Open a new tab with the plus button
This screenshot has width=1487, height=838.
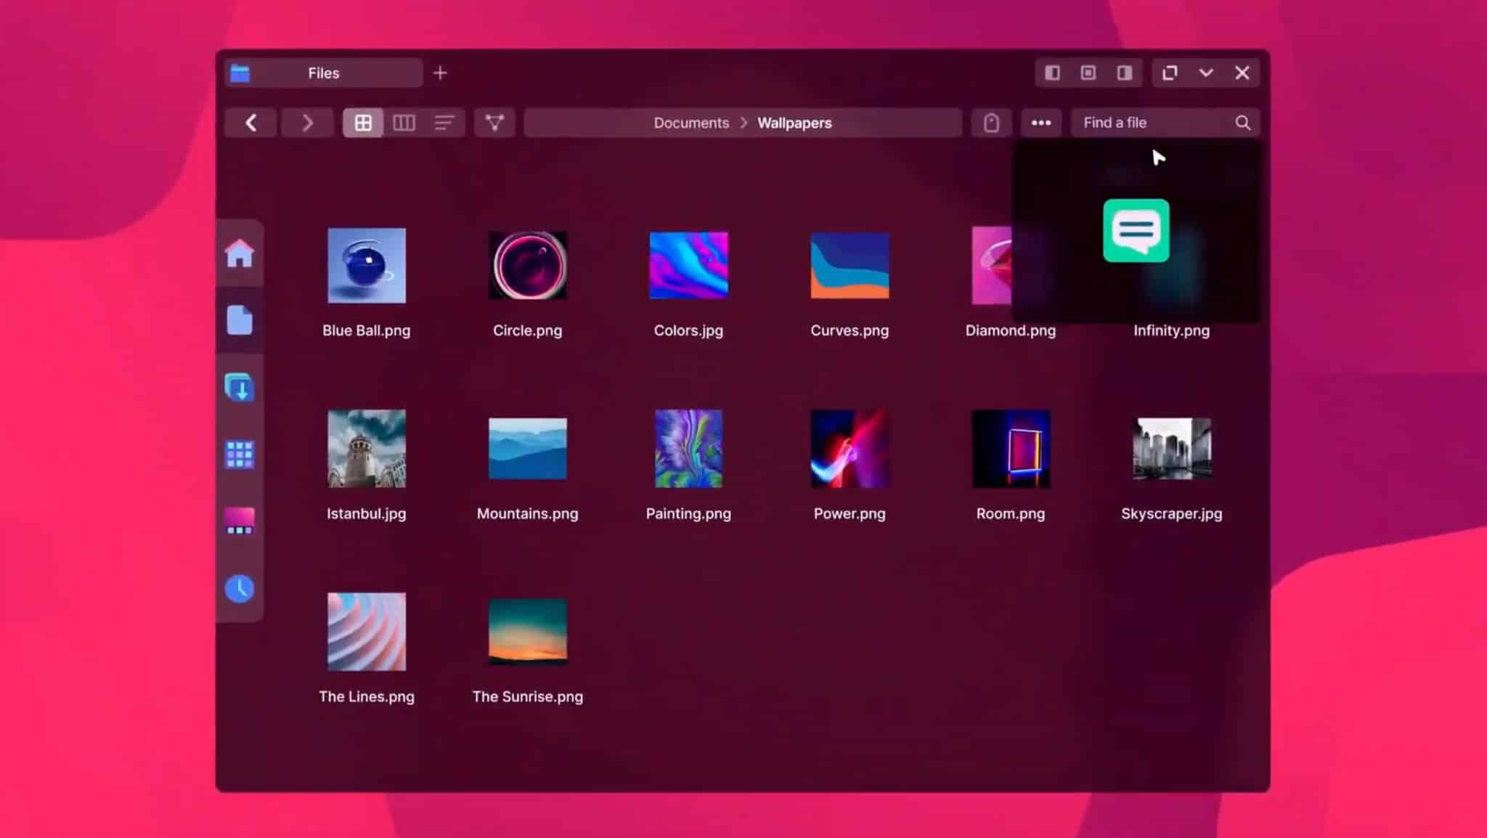(x=441, y=73)
